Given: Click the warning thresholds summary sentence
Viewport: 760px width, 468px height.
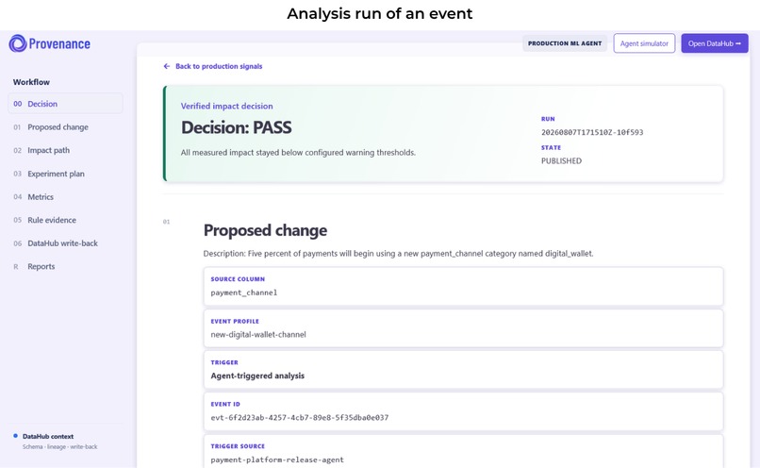Looking at the screenshot, I should point(298,153).
